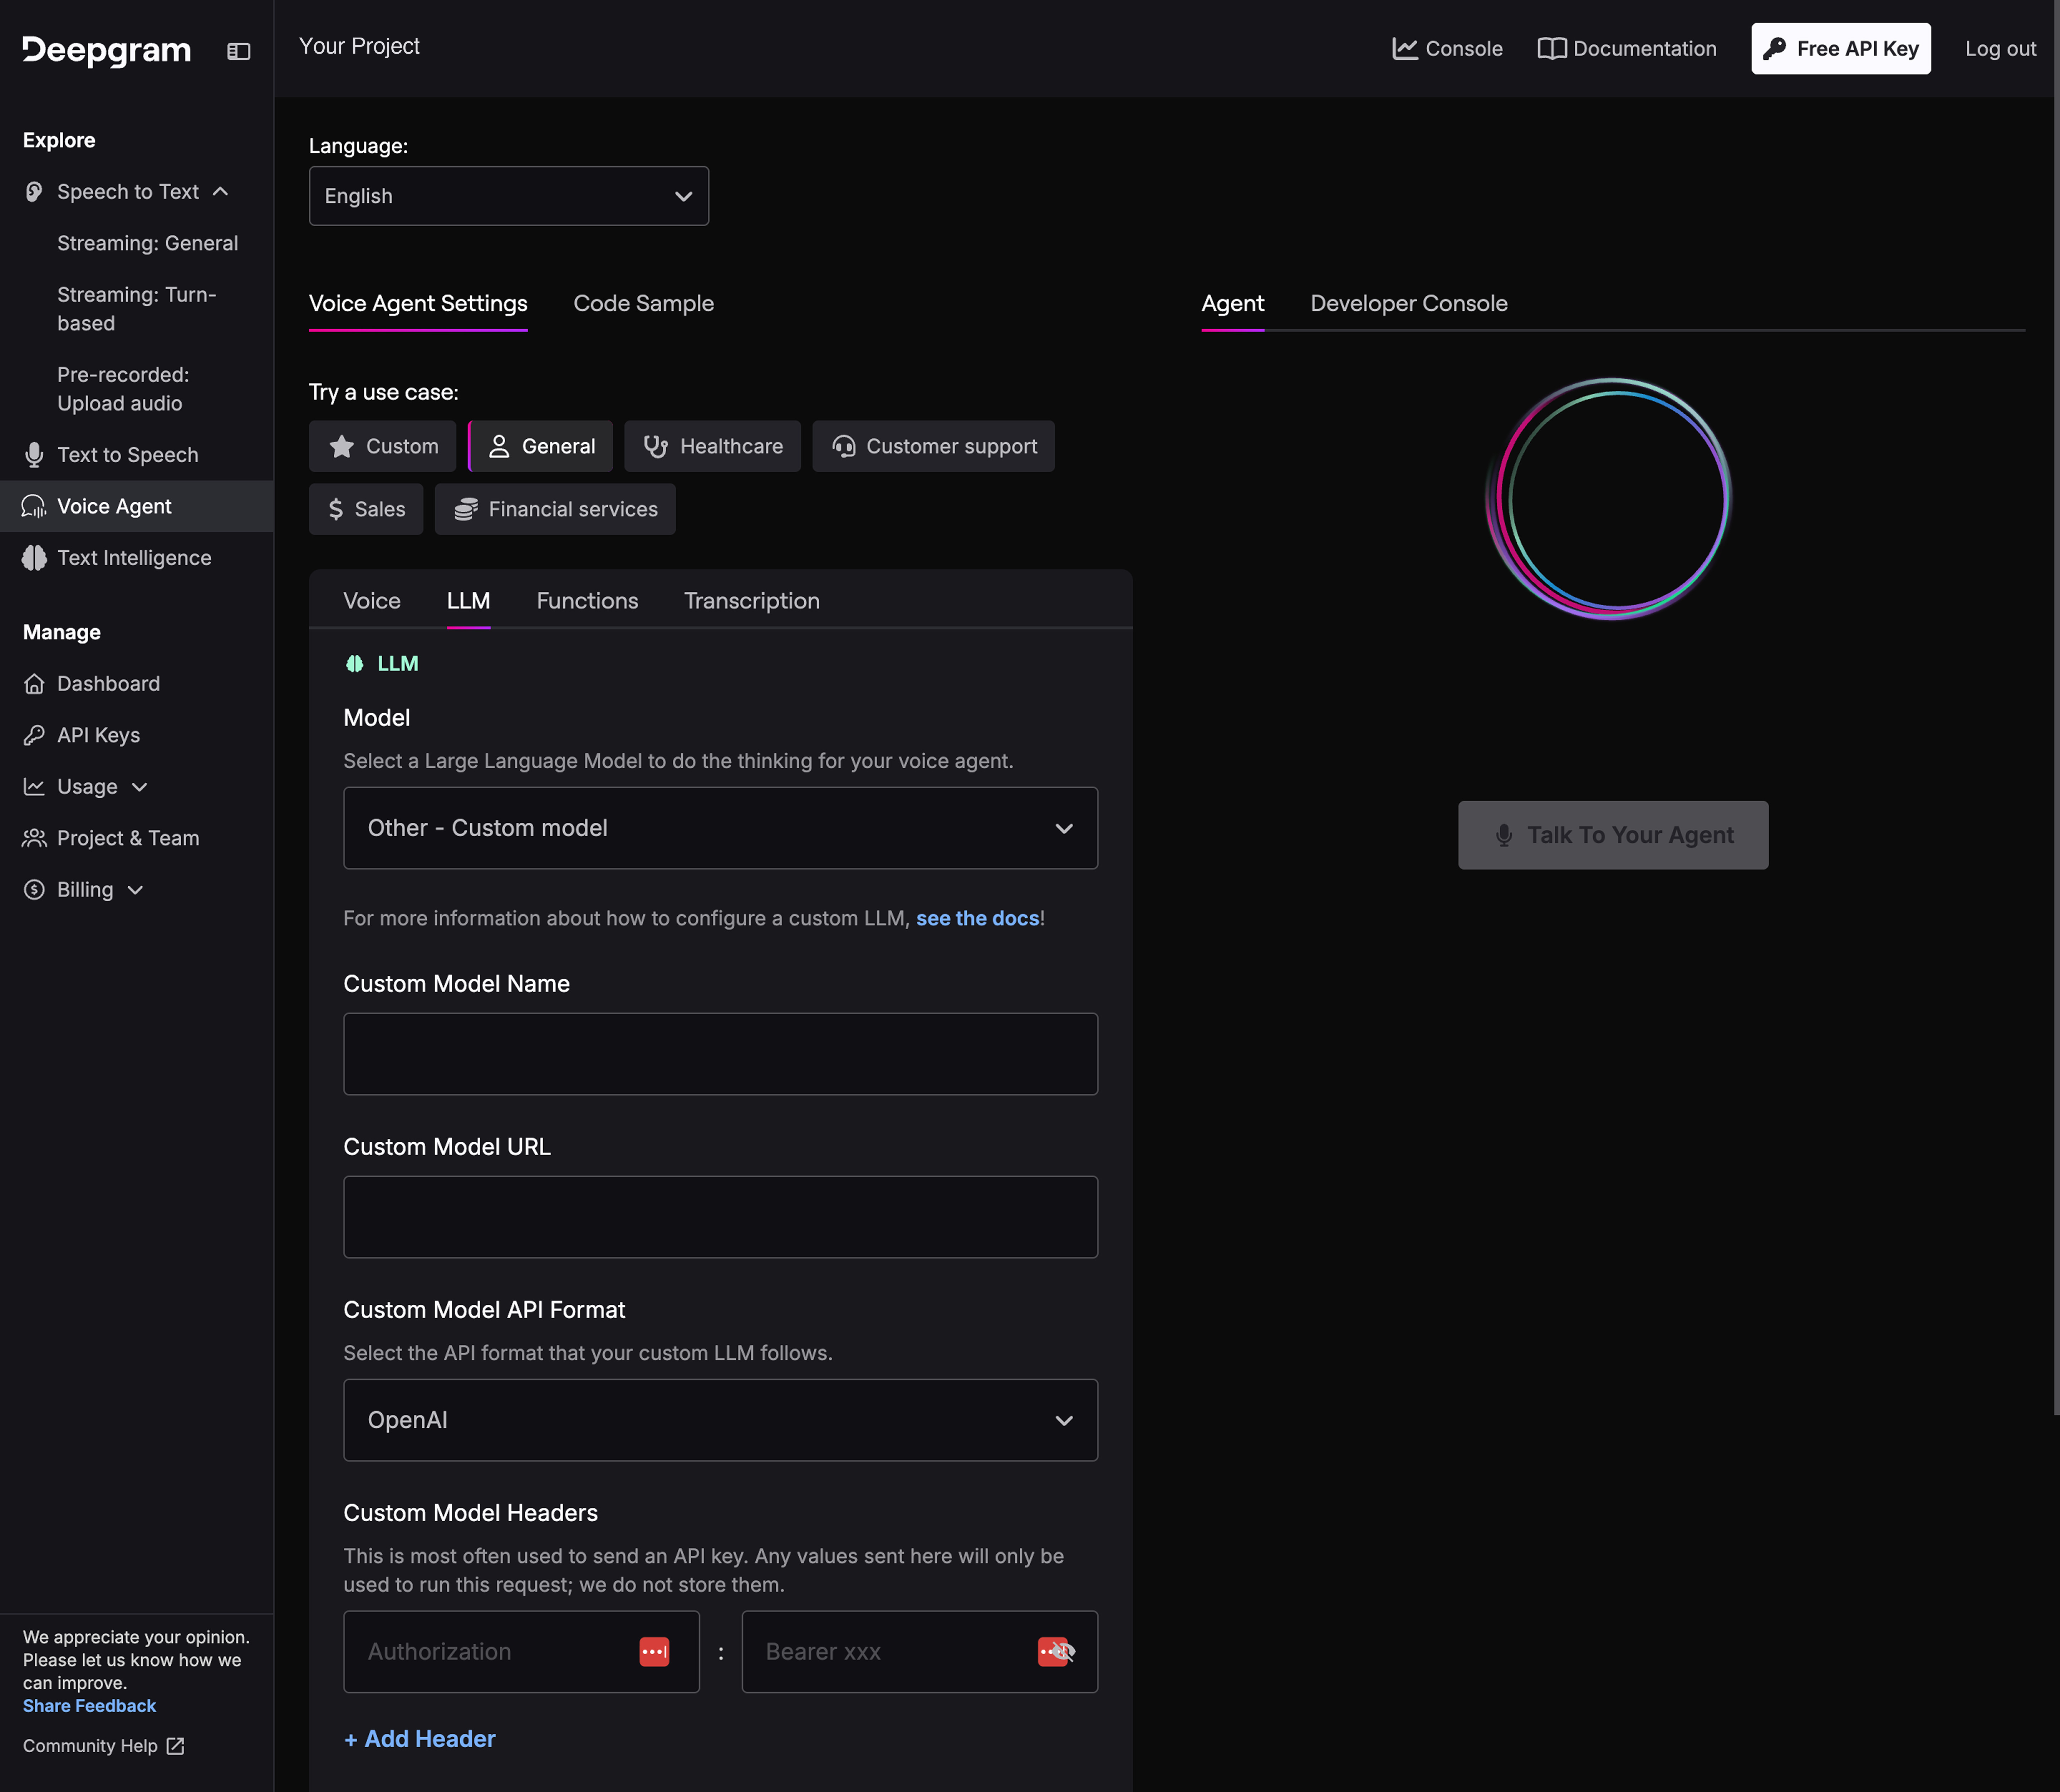Open the Developer Console tab

[x=1409, y=304]
